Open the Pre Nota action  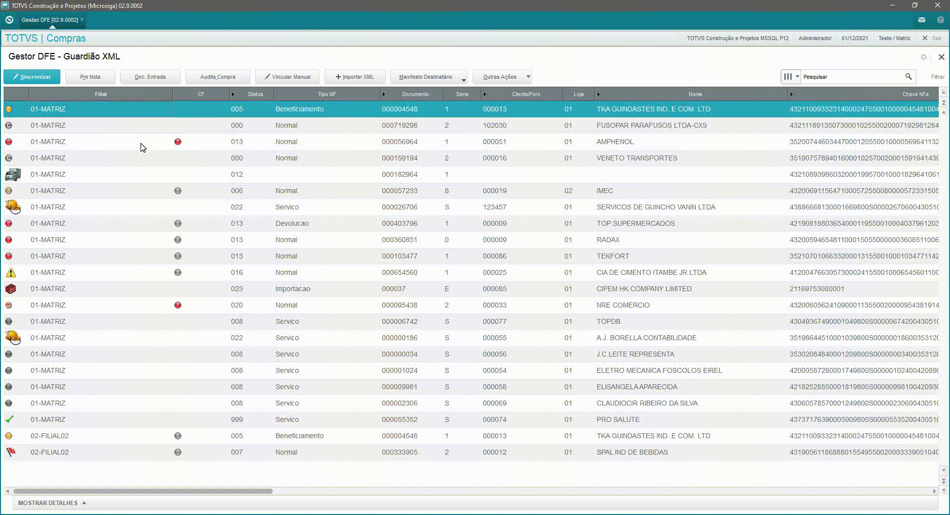coord(90,77)
